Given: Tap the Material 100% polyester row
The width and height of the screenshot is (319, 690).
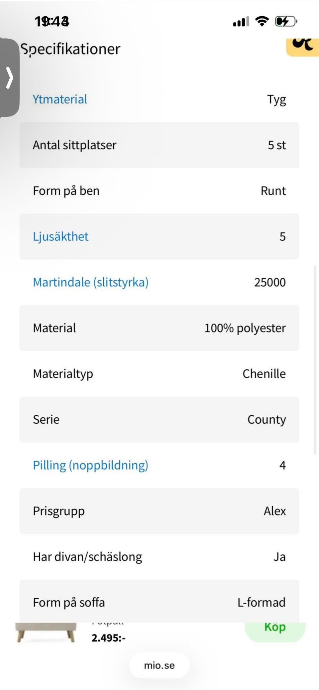Looking at the screenshot, I should pos(159,328).
